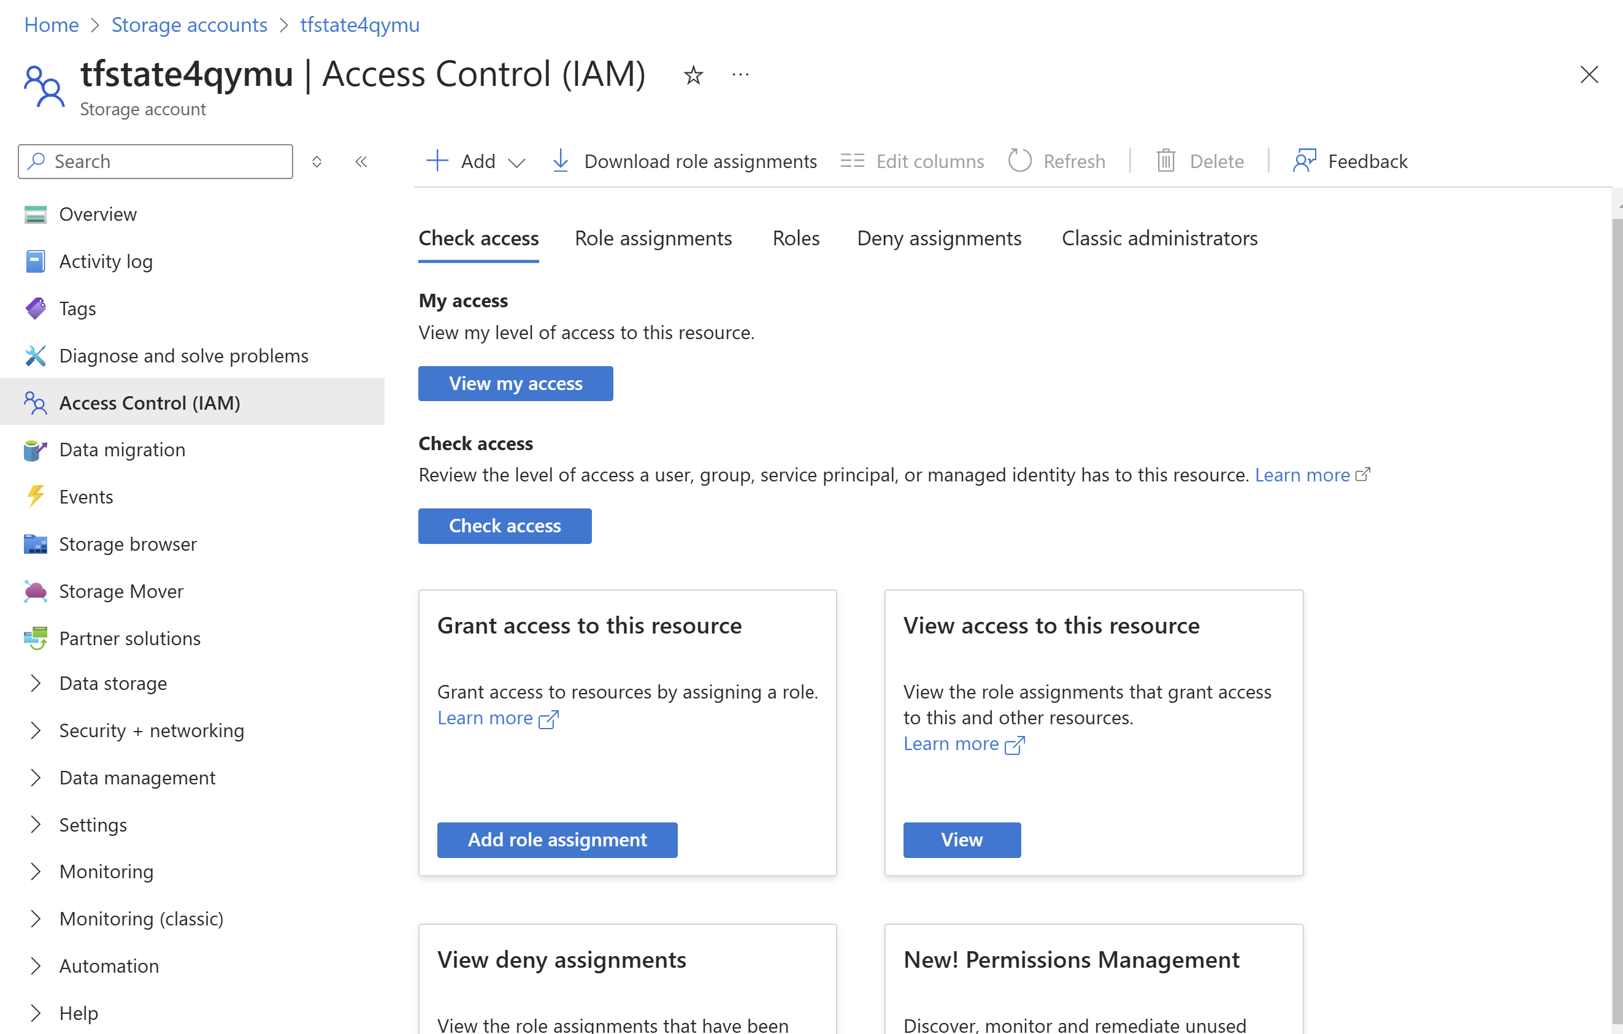
Task: Expand the Automation section
Action: 36,966
